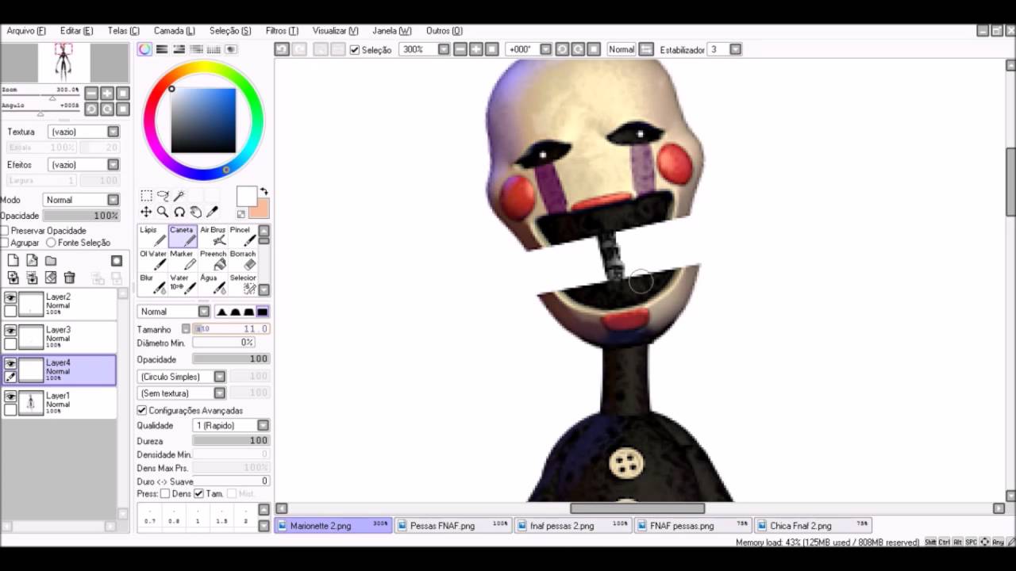Open the Círculo Simples shape dropdown
Viewport: 1016px width, 571px height.
[183, 377]
